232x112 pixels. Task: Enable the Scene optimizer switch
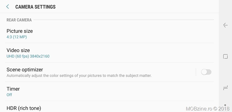click(x=206, y=72)
